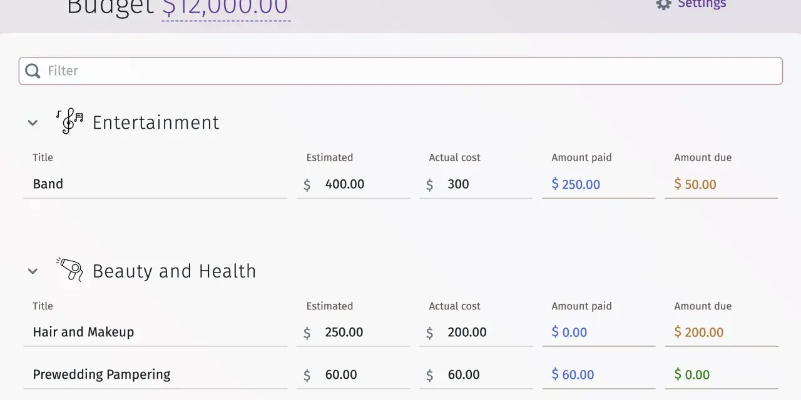801x400 pixels.
Task: Focus the Filter text field
Action: click(400, 71)
